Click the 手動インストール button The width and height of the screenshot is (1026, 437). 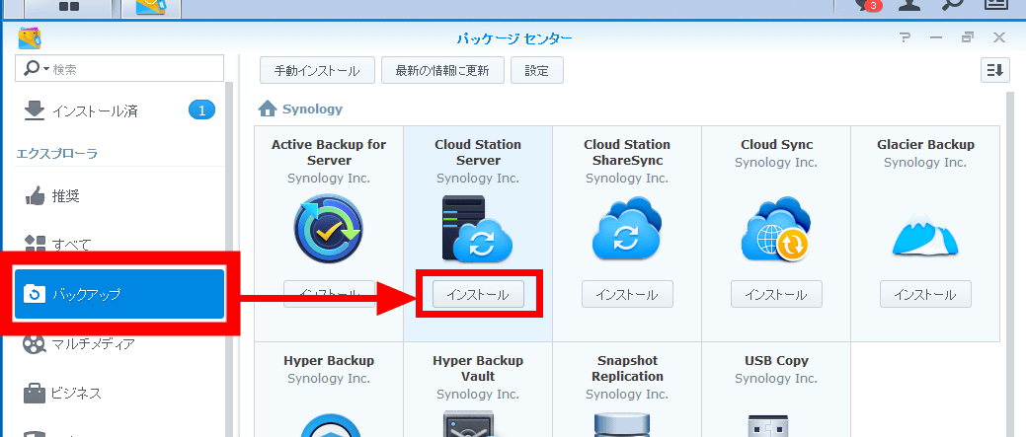317,71
